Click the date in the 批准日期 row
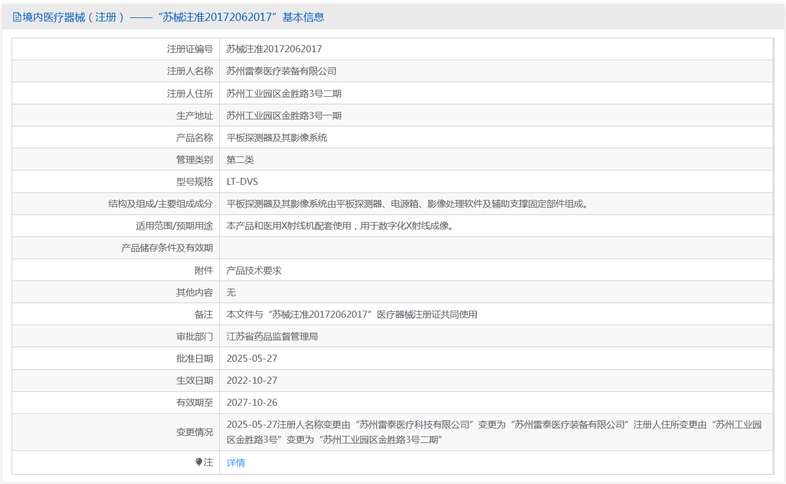Image resolution: width=786 pixels, height=484 pixels. click(x=252, y=358)
